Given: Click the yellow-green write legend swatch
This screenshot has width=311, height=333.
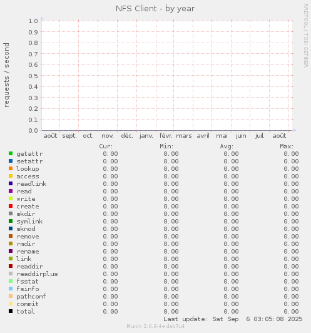Looking at the screenshot, I should (x=11, y=198).
